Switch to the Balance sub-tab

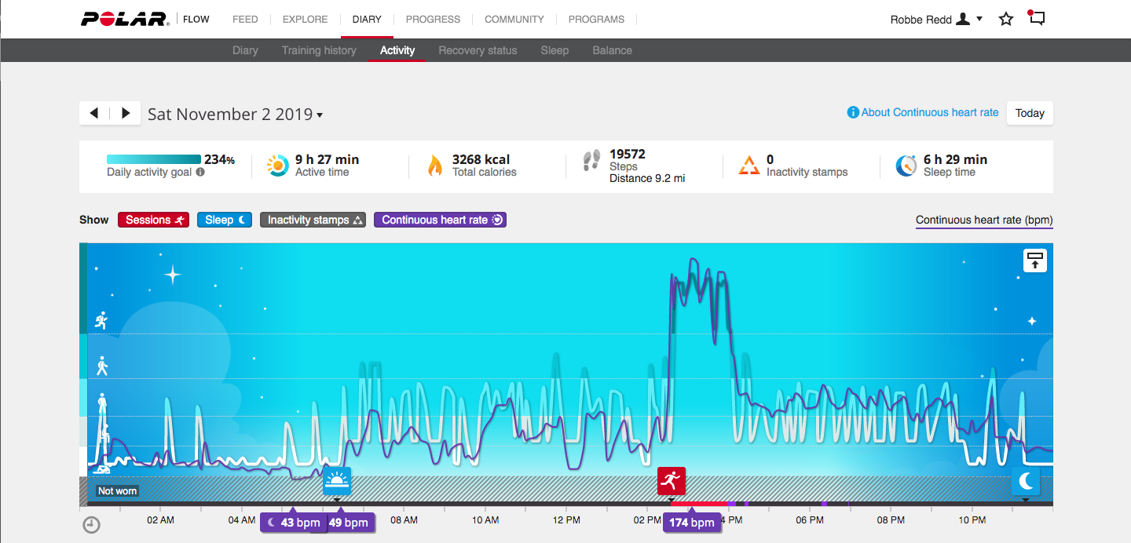click(612, 50)
